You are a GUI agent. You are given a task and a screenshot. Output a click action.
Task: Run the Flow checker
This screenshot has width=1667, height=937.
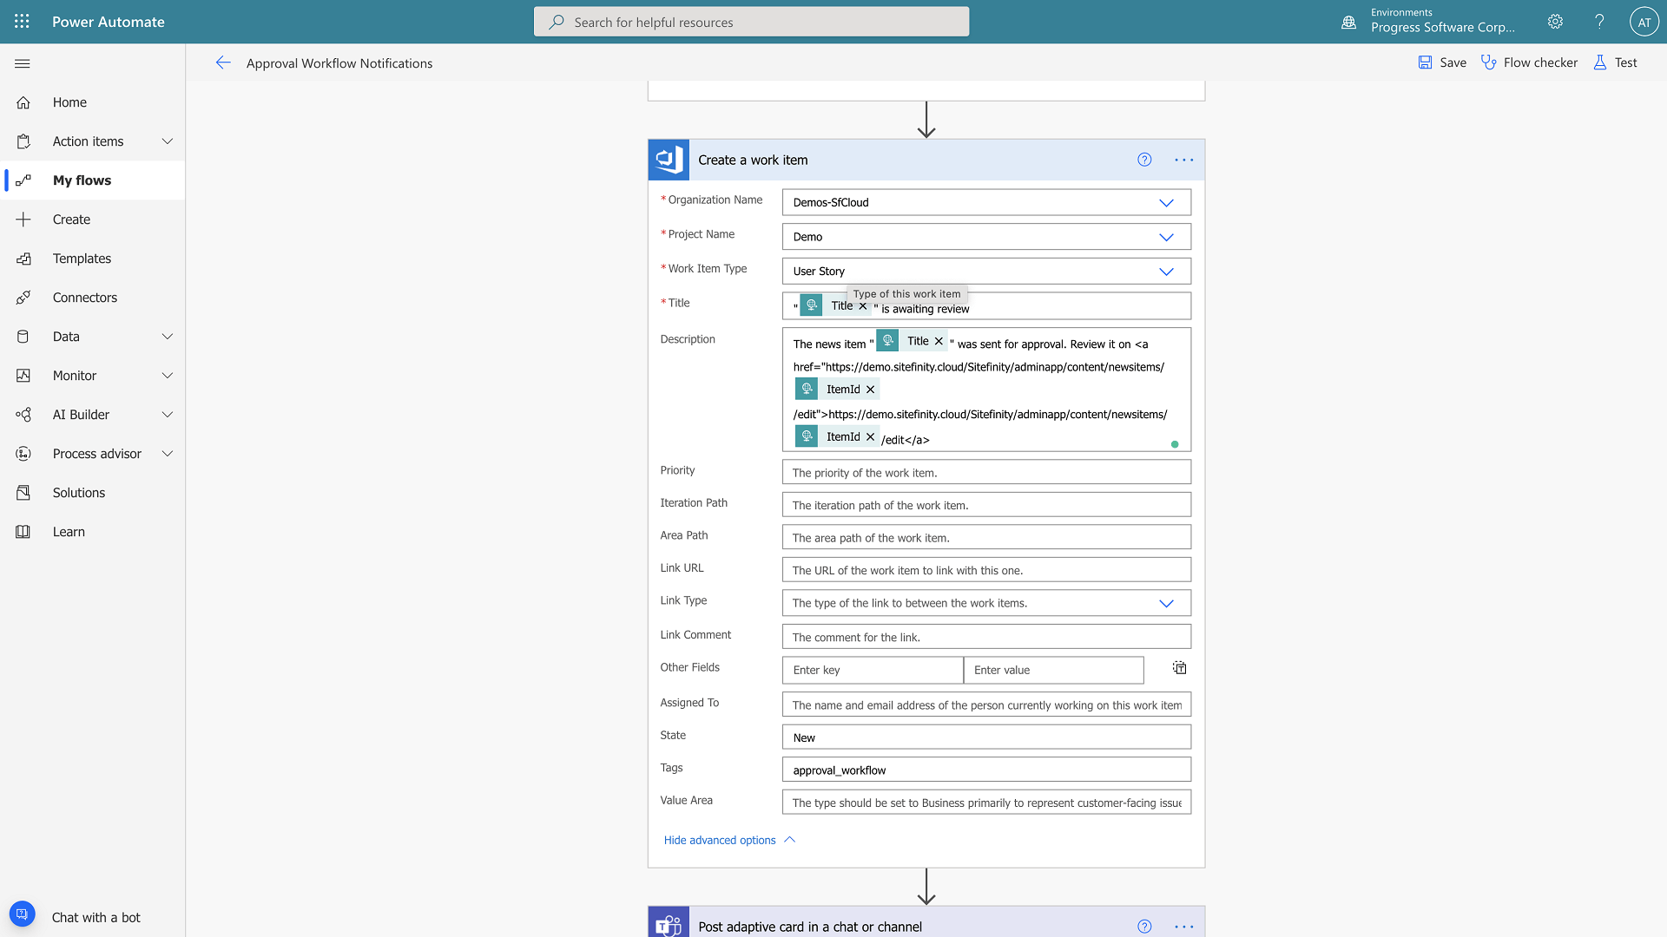(1529, 62)
